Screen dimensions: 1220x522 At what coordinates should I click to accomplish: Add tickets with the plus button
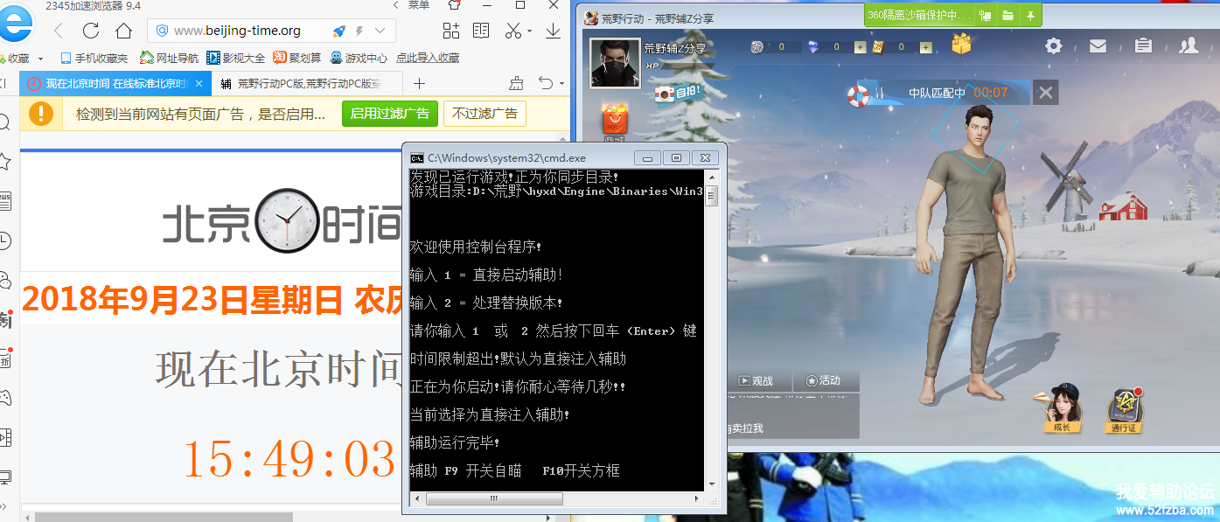click(x=926, y=47)
